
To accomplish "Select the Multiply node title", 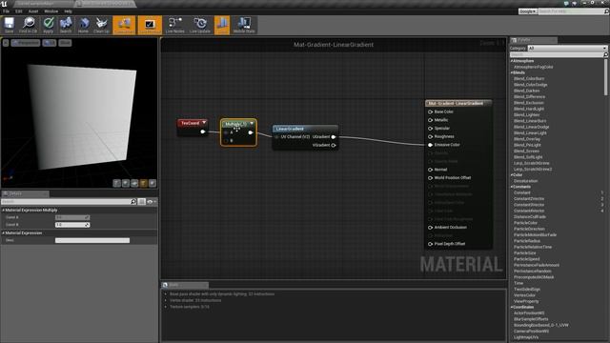I will tap(236, 124).
